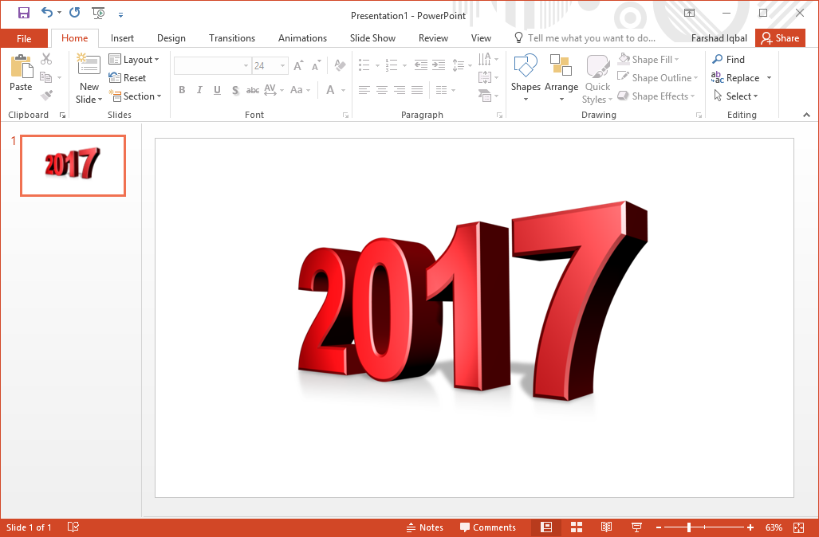Click the Share button

[780, 38]
